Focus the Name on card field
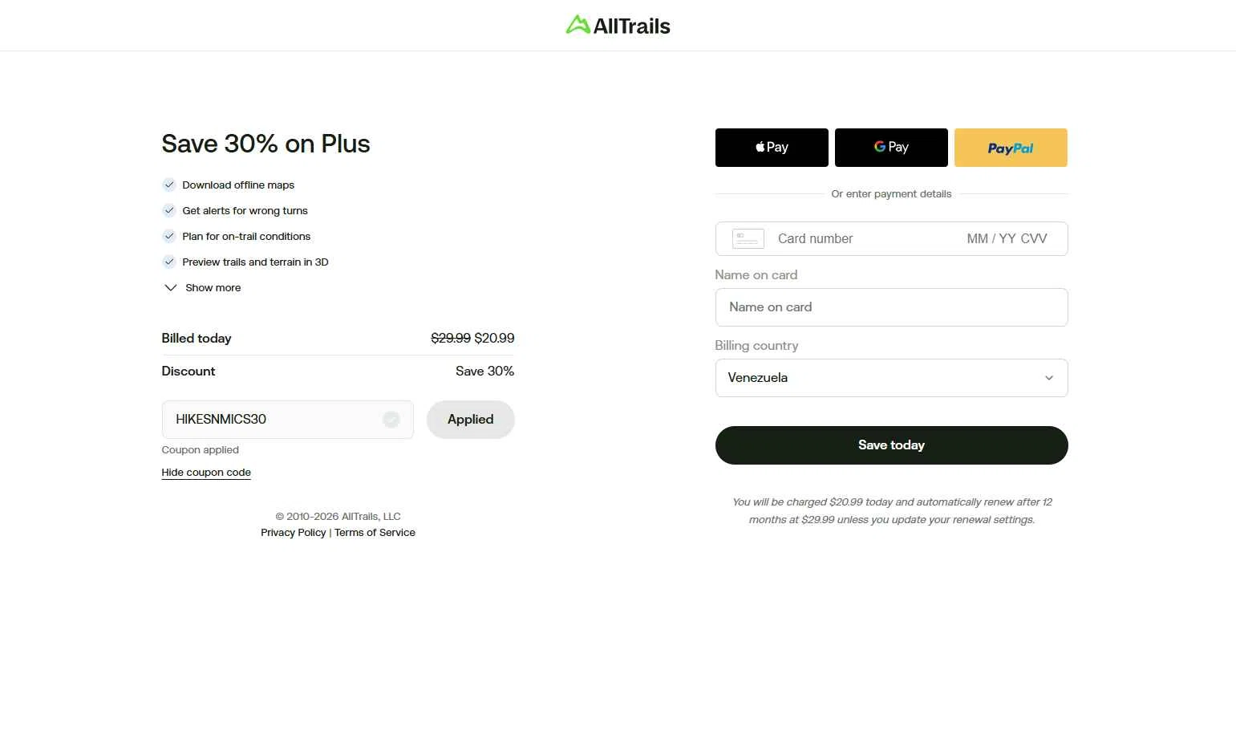This screenshot has height=731, width=1236. tap(891, 307)
